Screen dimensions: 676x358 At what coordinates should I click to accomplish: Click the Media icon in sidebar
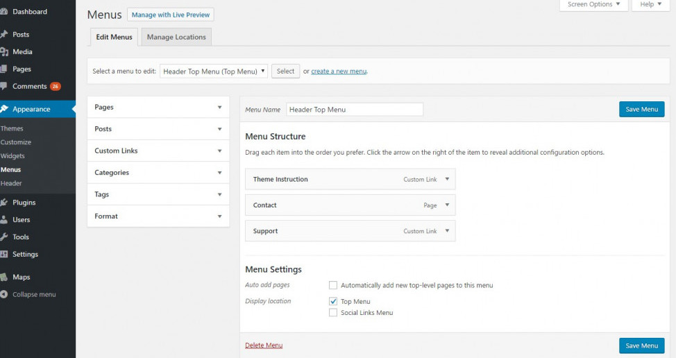coord(4,52)
